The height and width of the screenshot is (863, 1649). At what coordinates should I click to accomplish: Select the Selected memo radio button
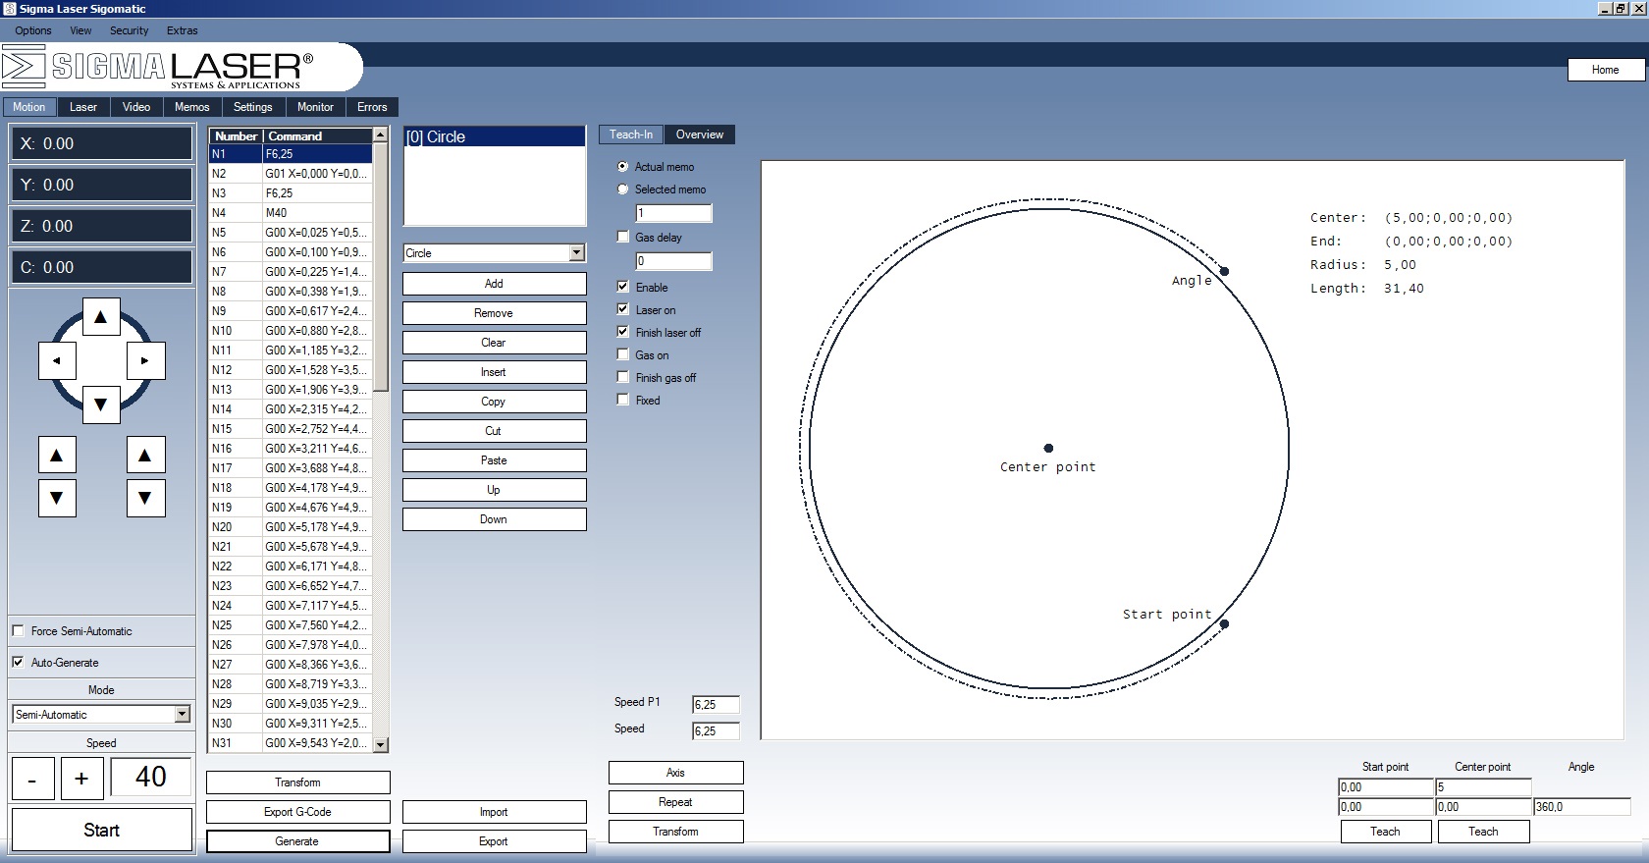tap(622, 189)
